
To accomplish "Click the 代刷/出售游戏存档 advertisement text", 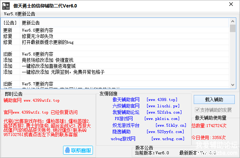I will 47,128.
